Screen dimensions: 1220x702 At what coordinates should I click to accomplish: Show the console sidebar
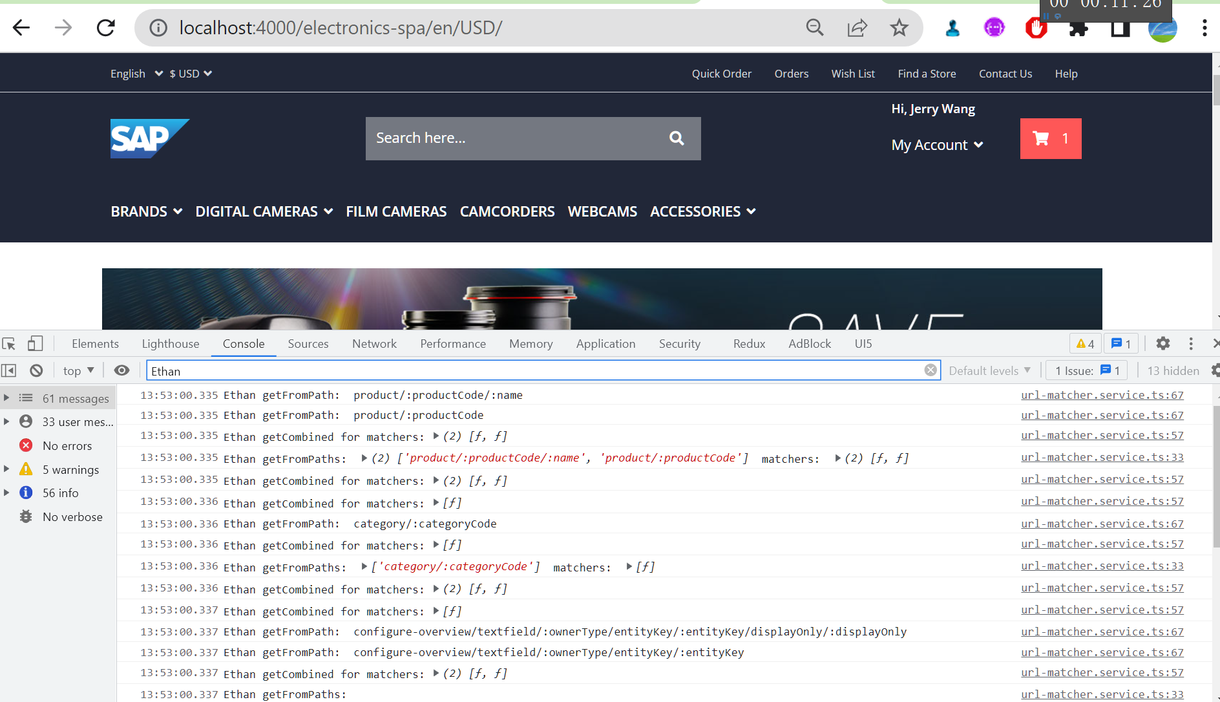pyautogui.click(x=9, y=370)
